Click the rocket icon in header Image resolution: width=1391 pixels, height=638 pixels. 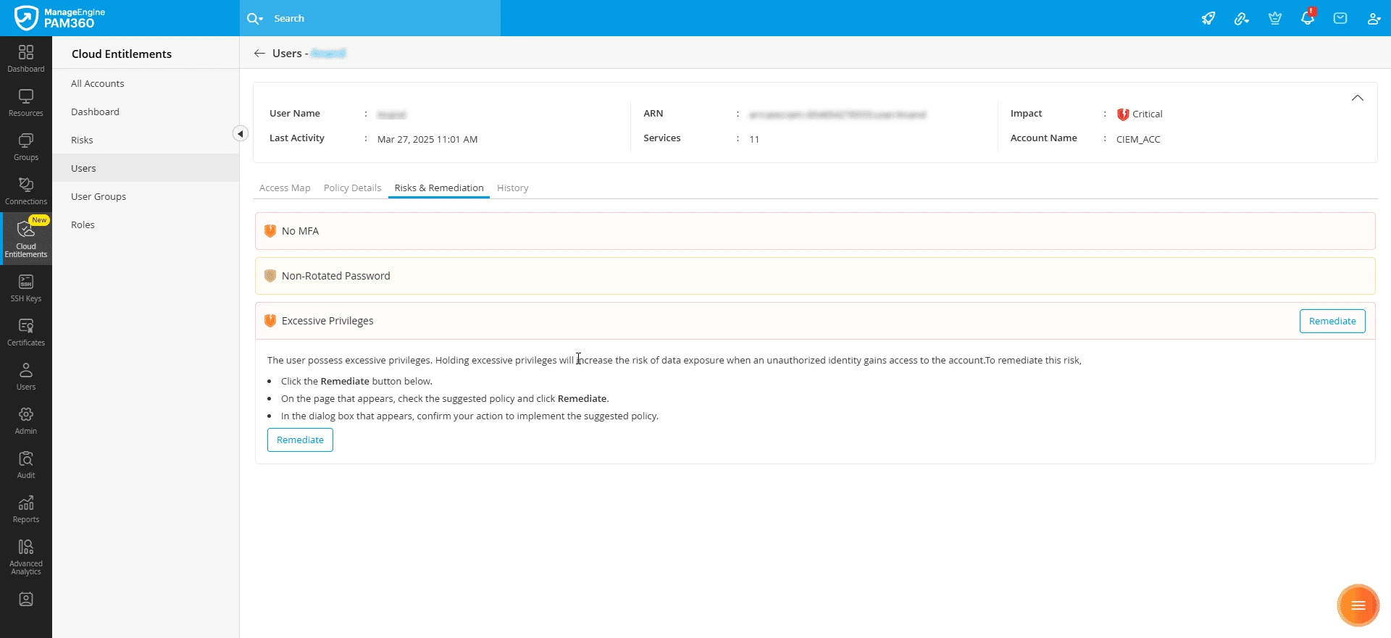point(1208,18)
